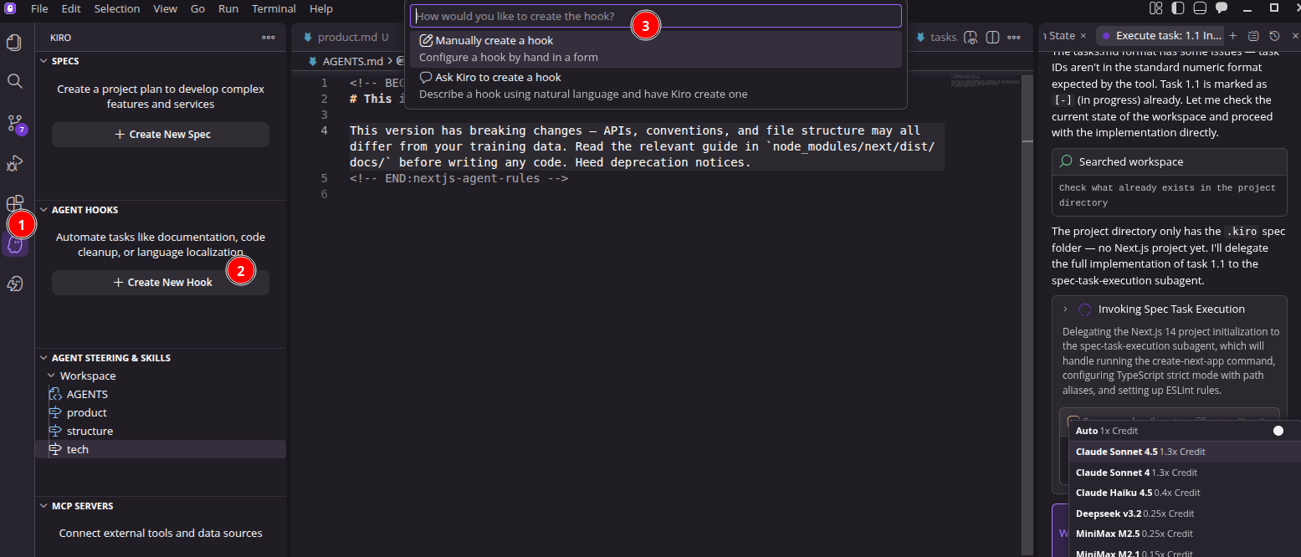Open Source Control with 7 changes
This screenshot has width=1301, height=557.
[14, 124]
